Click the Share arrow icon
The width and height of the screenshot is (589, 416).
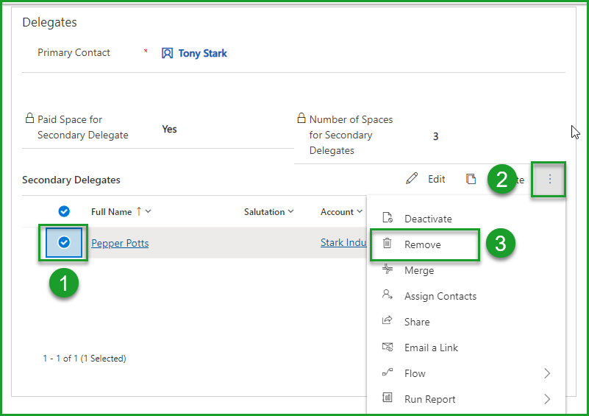pos(388,322)
